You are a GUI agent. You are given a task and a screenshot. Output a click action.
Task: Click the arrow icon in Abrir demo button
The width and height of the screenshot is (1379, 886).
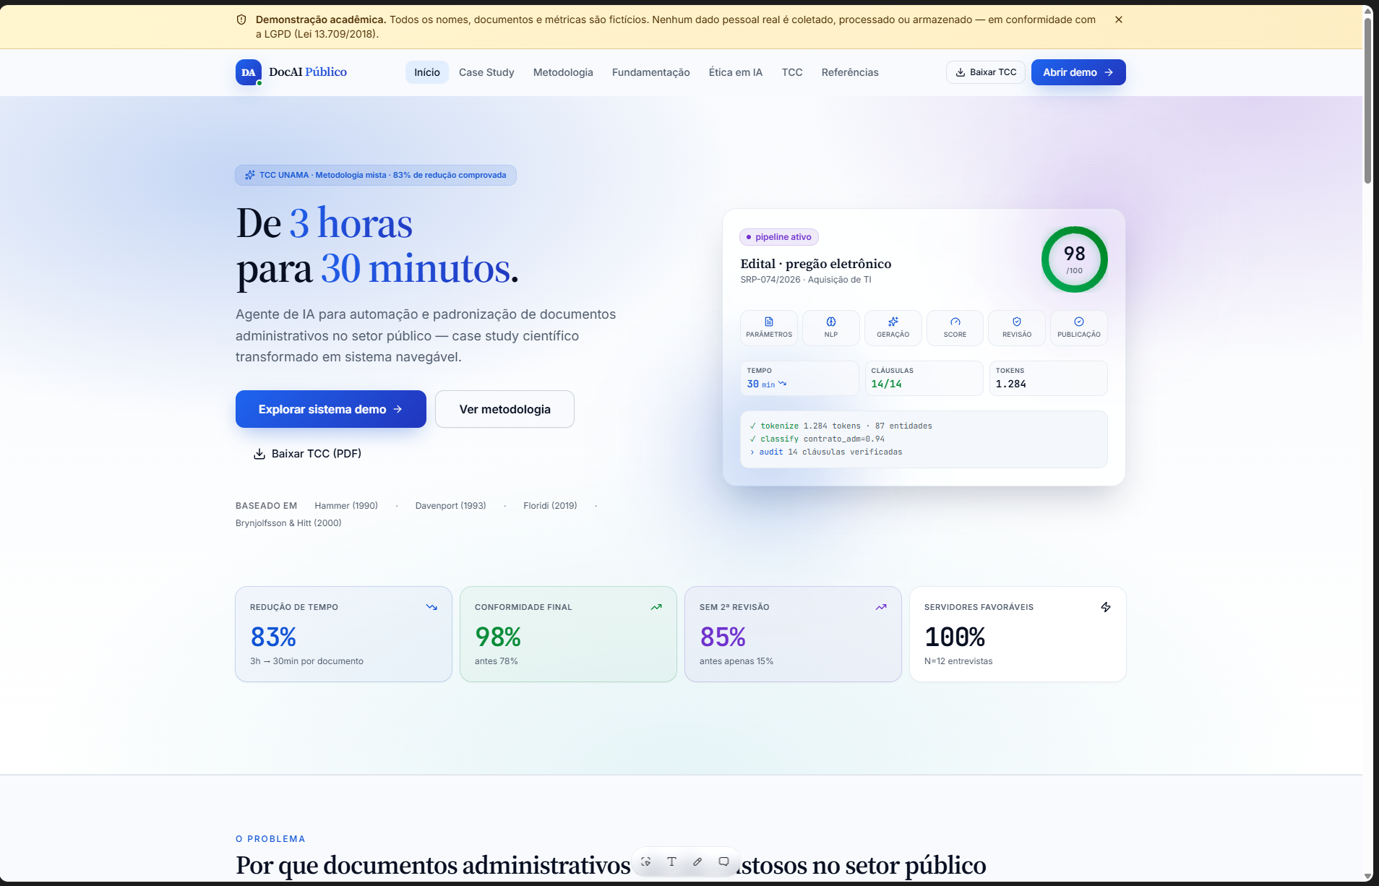pos(1109,72)
